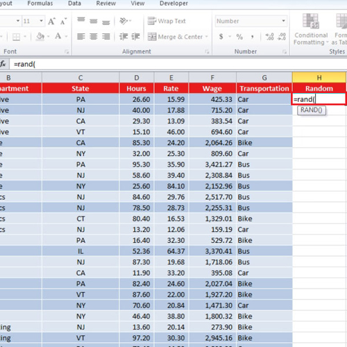This screenshot has height=347, width=347.
Task: Click the Decrease Font Size icon
Action: [63, 22]
